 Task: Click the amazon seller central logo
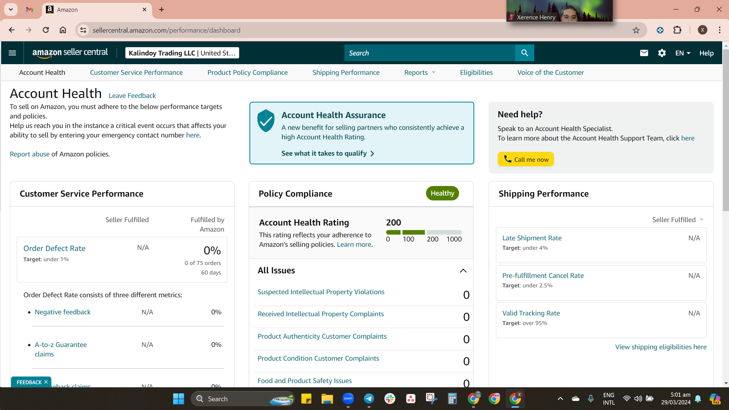[70, 53]
